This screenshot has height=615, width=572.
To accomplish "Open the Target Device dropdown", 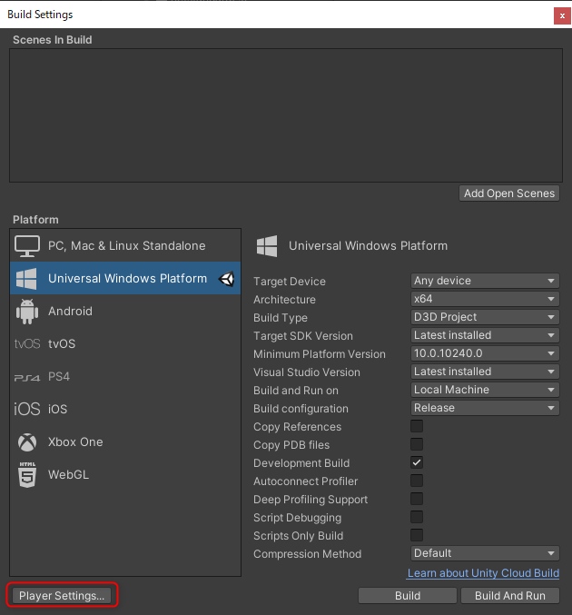I will point(485,281).
